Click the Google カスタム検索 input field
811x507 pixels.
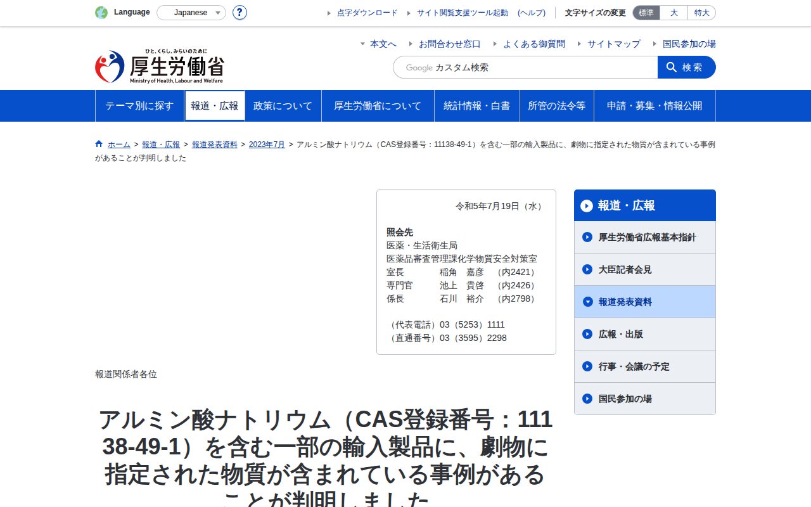click(525, 67)
